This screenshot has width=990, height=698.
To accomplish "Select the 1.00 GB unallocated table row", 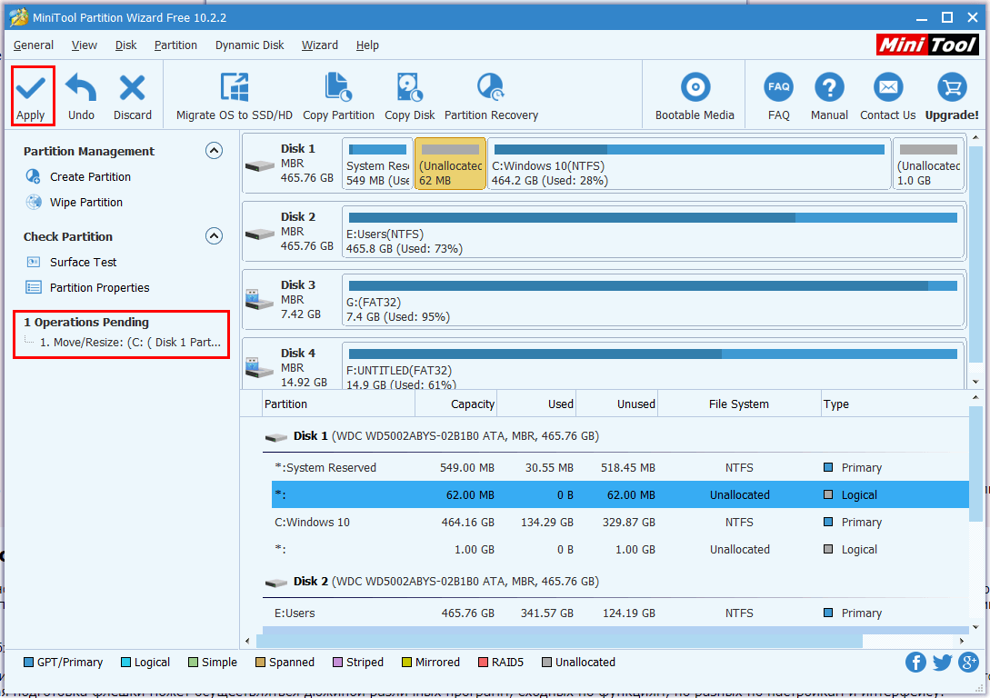I will (620, 549).
